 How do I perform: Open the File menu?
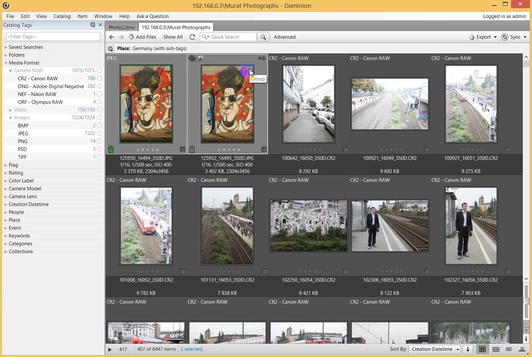point(10,16)
